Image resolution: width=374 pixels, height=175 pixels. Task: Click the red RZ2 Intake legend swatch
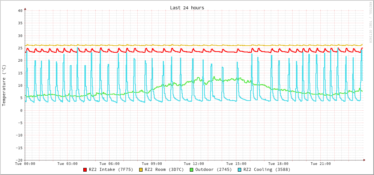[85, 170]
